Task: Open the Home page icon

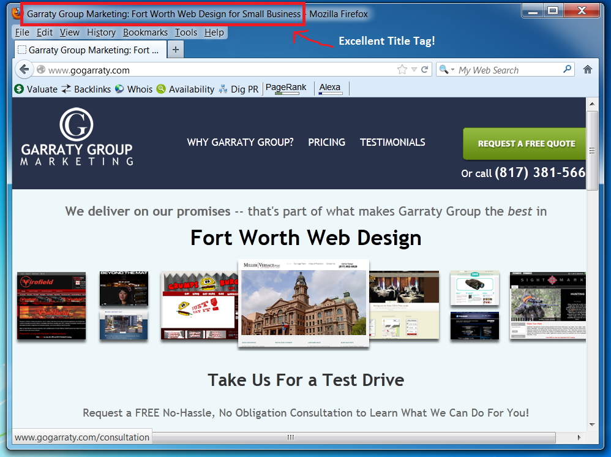Action: (588, 70)
